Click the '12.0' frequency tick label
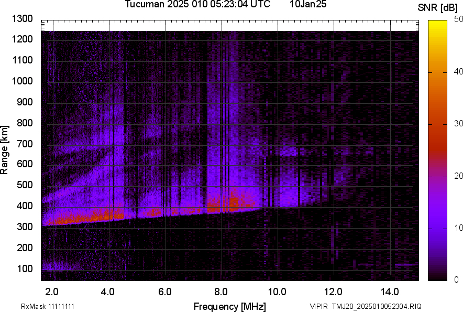 [x=334, y=292]
